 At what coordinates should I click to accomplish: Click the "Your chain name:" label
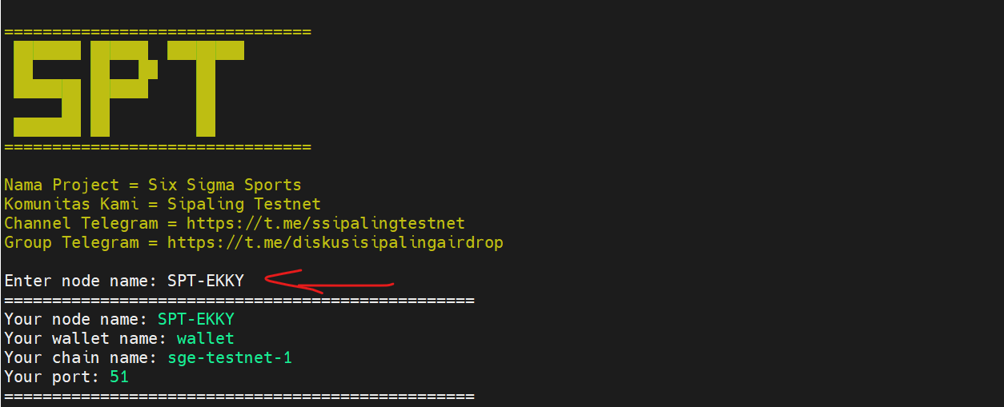click(80, 357)
